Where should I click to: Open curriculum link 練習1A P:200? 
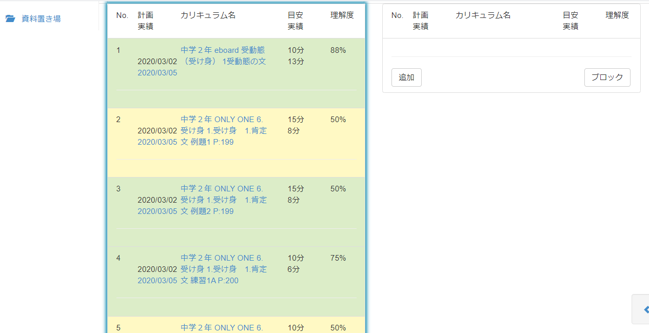click(x=224, y=269)
